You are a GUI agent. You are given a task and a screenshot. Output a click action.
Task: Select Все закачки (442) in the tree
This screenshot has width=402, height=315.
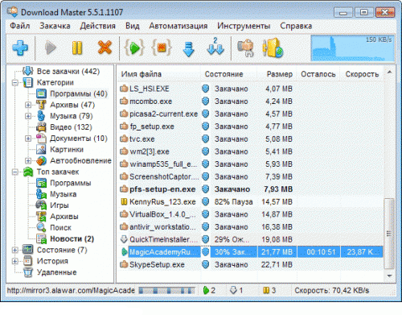tap(68, 72)
